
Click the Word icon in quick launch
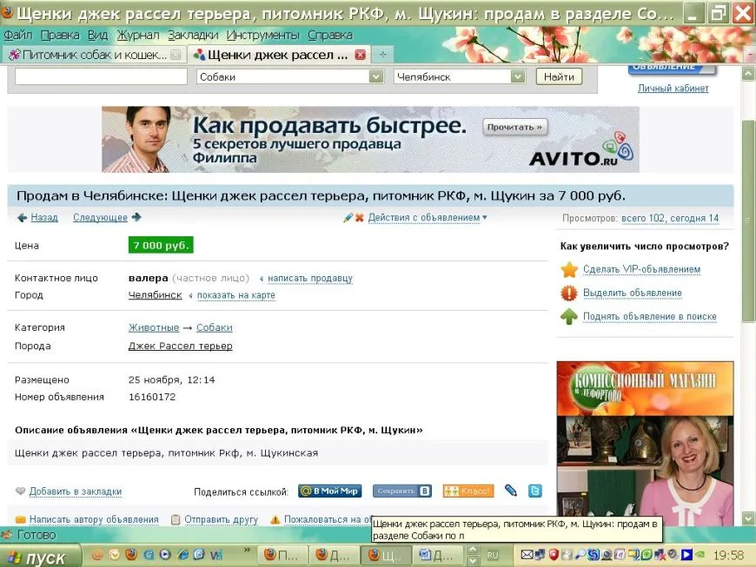click(216, 555)
